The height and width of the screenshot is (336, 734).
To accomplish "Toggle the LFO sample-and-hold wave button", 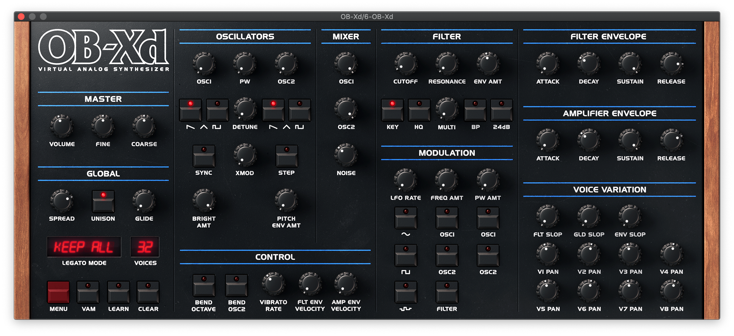I will [405, 292].
